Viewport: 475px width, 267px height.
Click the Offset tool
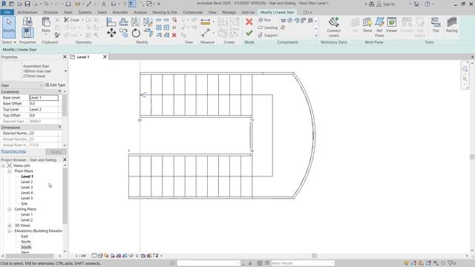click(124, 22)
